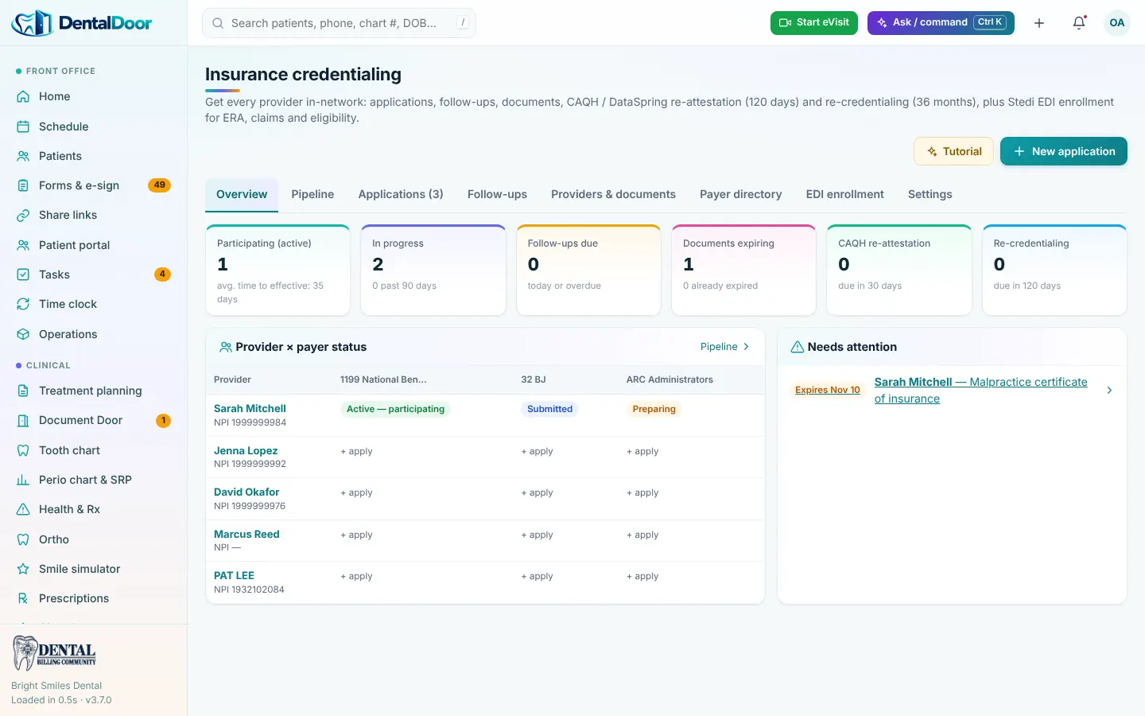Viewport: 1145px width, 716px height.
Task: Click the Time clock refresh icon
Action: pos(23,304)
